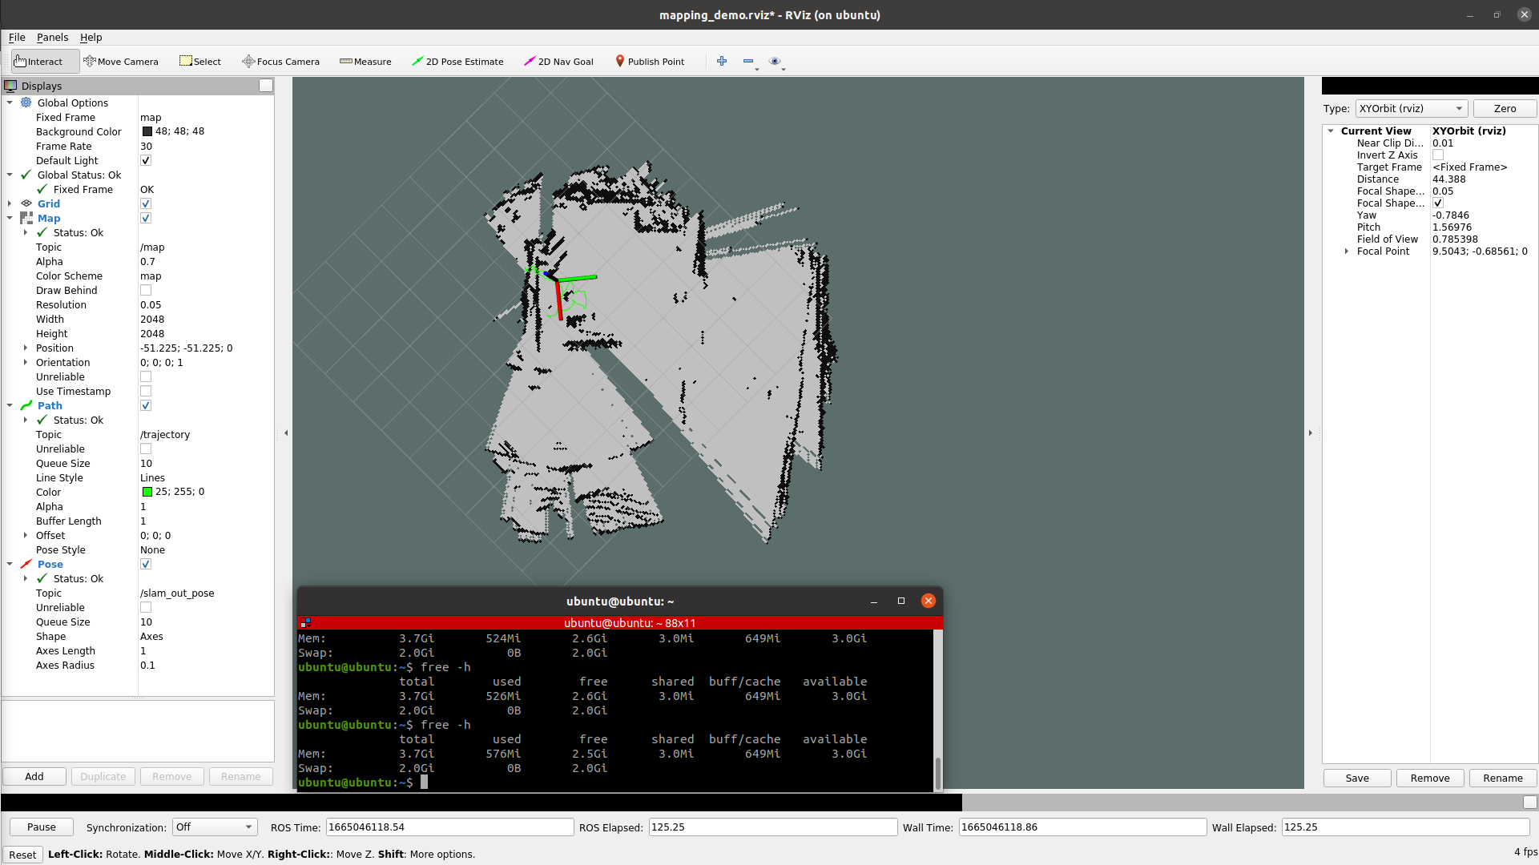Select the 2D Pose Estimate tool
The width and height of the screenshot is (1539, 865).
click(457, 62)
